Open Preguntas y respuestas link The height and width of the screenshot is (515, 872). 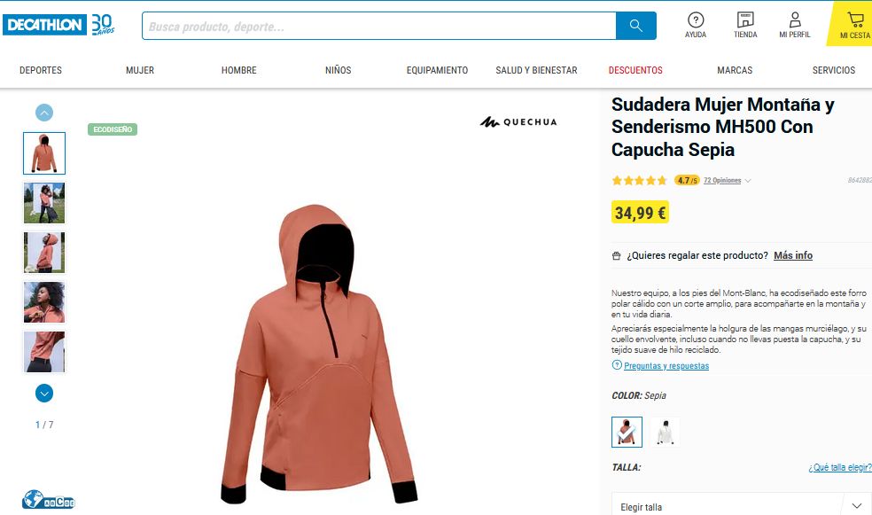tap(666, 366)
